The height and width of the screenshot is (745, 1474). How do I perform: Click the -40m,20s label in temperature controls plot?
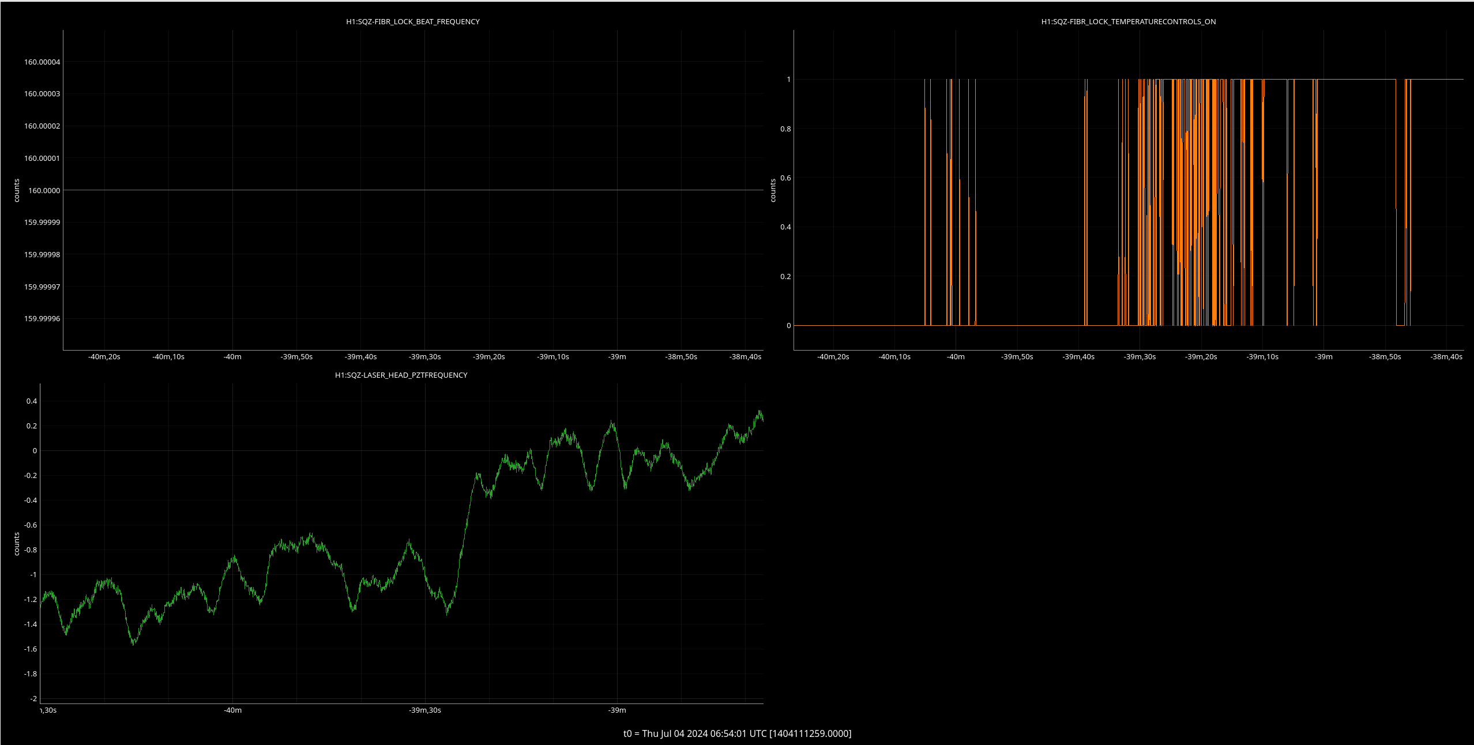pos(833,356)
